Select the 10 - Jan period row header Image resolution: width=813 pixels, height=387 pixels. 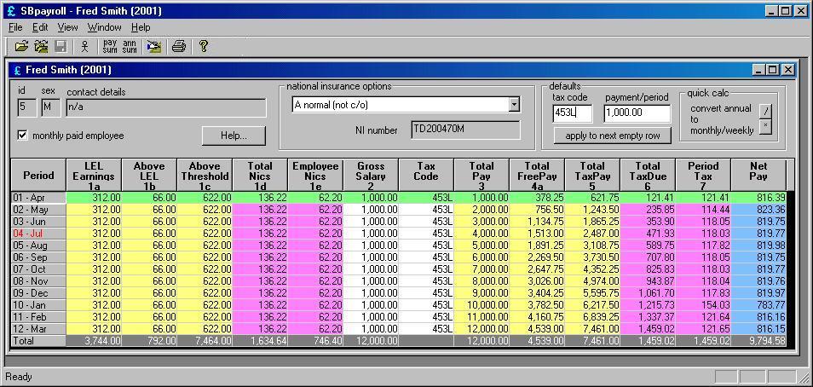[38, 304]
